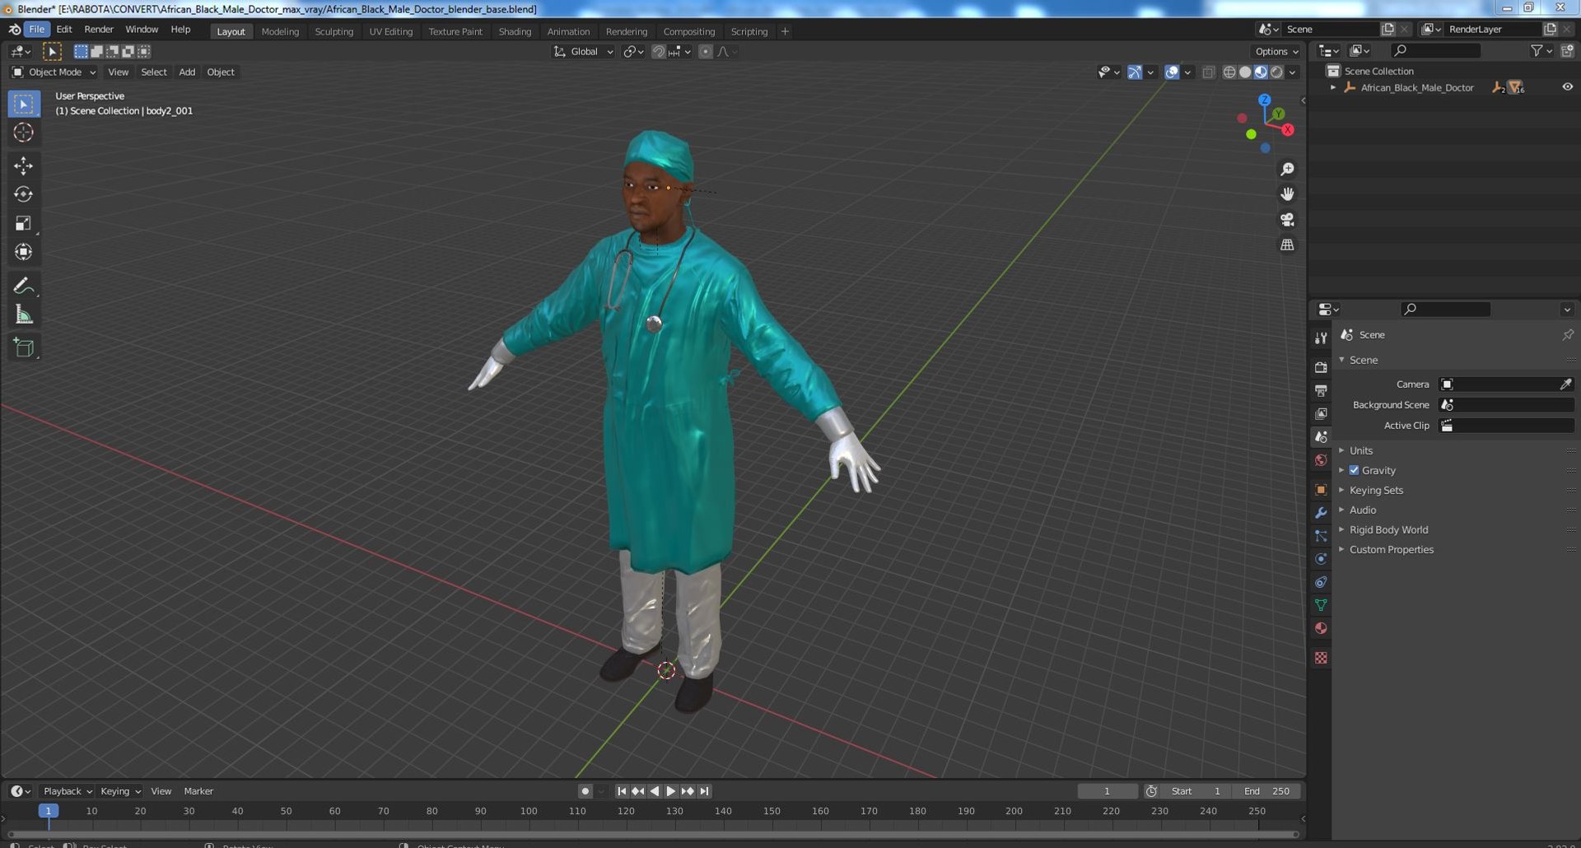Open the Physics properties tab

(x=1321, y=559)
